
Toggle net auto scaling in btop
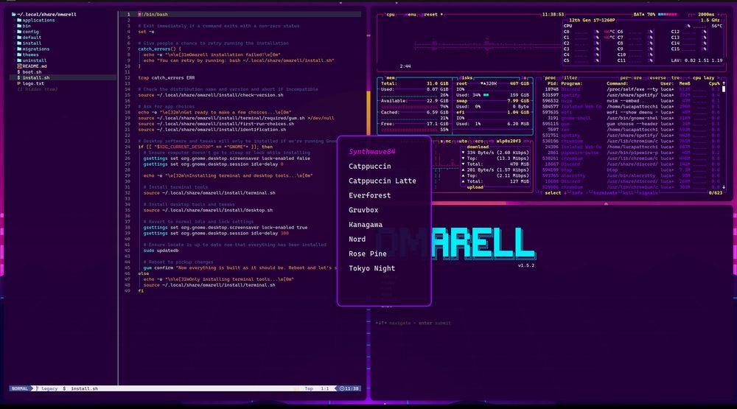(462, 141)
